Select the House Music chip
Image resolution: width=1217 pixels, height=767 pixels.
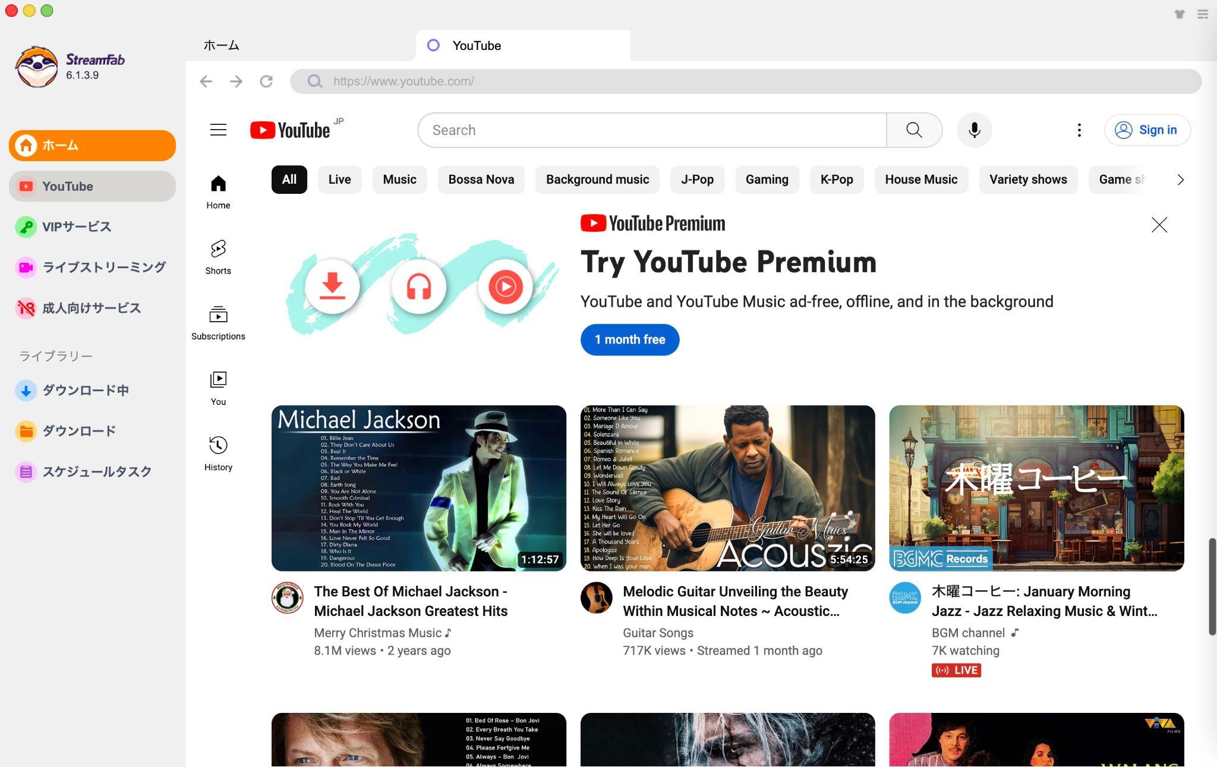coord(921,180)
